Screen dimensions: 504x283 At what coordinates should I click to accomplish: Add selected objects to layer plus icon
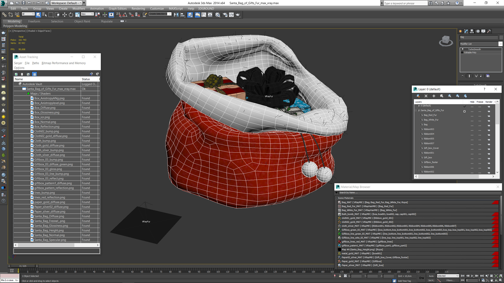point(434,96)
